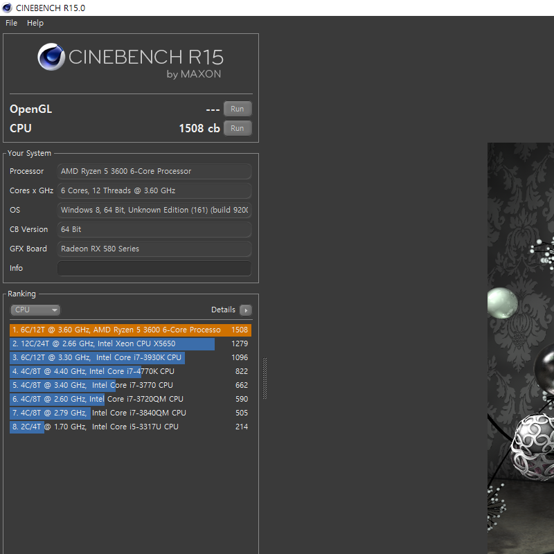Screen dimensions: 554x554
Task: Open the Help menu
Action: tap(35, 23)
